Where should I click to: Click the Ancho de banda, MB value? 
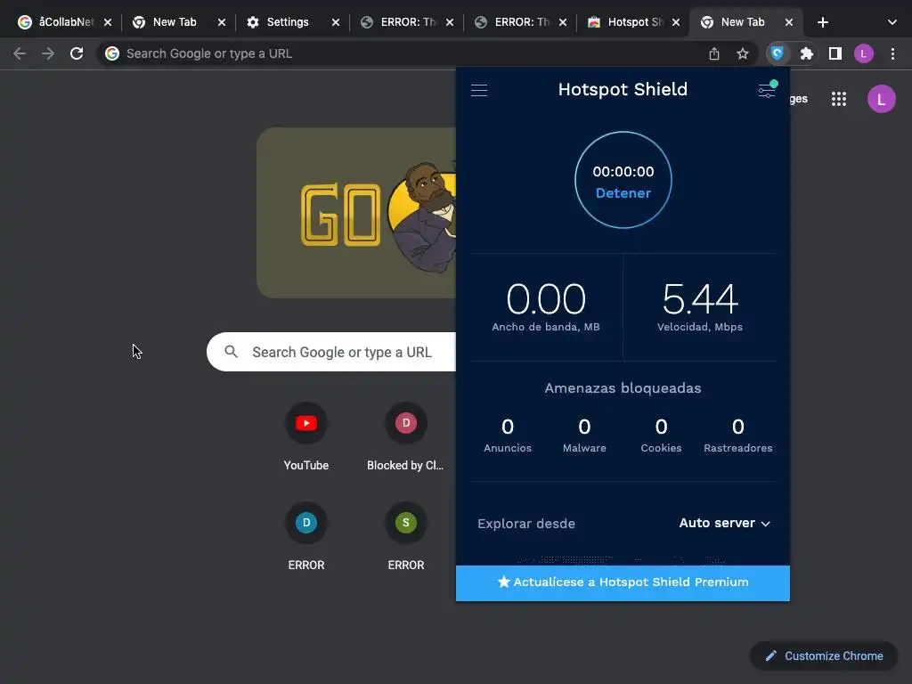click(546, 299)
